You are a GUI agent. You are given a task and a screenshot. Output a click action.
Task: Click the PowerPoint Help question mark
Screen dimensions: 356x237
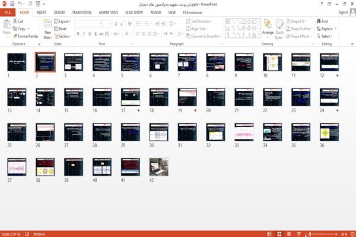pyautogui.click(x=322, y=4)
